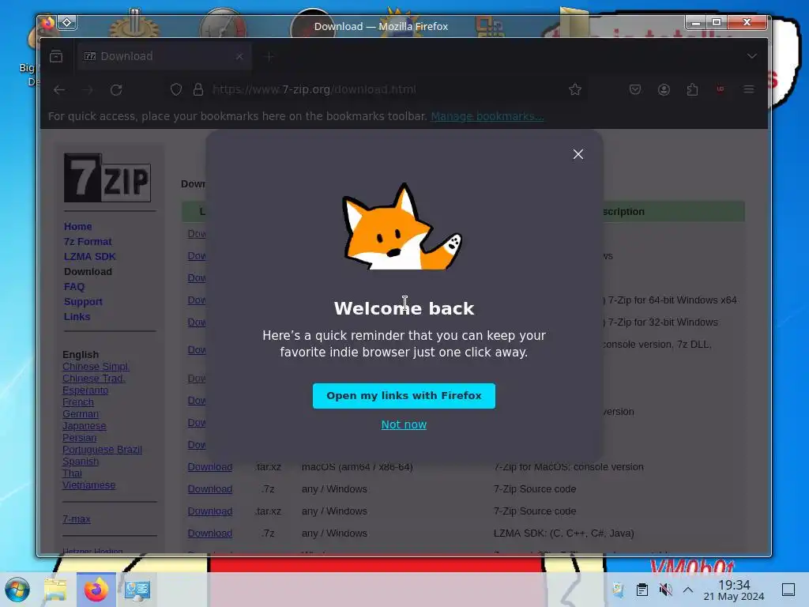Open Links sidebar link

[77, 316]
